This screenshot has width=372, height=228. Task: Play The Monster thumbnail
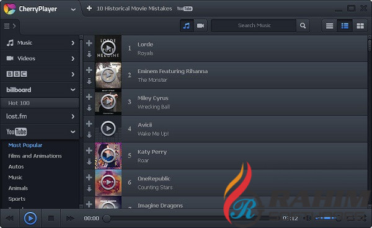point(108,75)
